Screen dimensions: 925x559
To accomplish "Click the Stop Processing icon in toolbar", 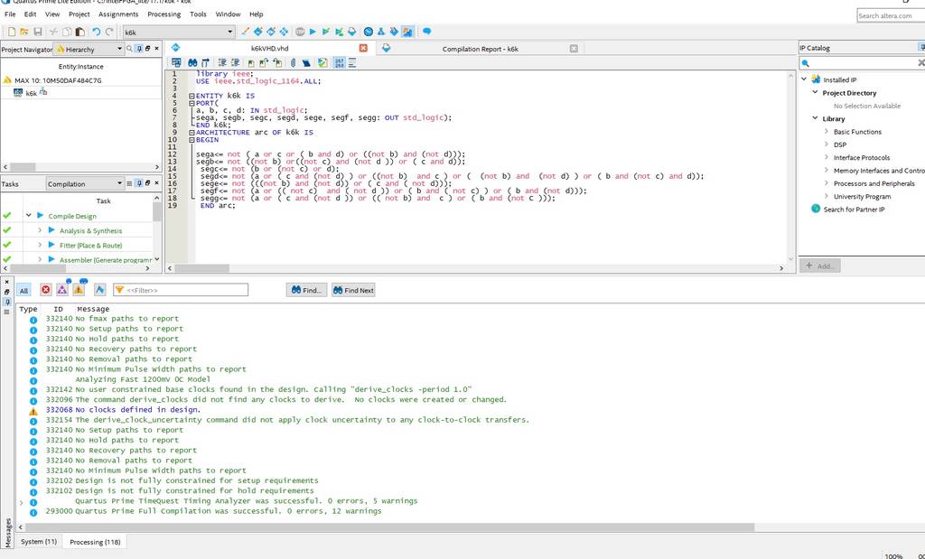I will (x=300, y=32).
